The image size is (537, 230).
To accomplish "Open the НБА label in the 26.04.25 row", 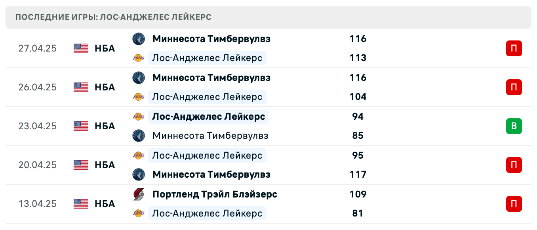I will pos(105,87).
